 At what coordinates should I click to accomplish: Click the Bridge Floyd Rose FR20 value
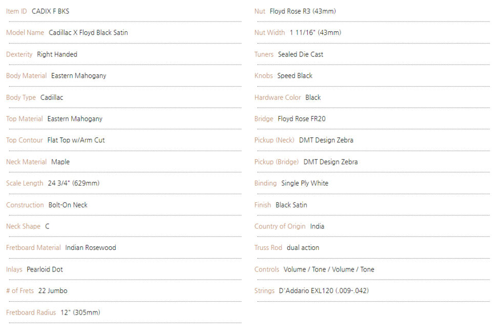pyautogui.click(x=301, y=119)
